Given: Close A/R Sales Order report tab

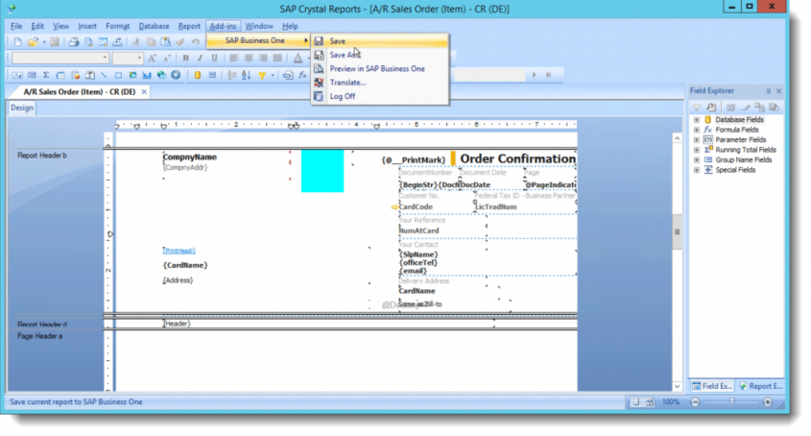Looking at the screenshot, I should point(144,91).
